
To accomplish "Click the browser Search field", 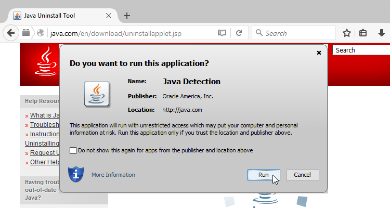I will pyautogui.click(x=294, y=33).
